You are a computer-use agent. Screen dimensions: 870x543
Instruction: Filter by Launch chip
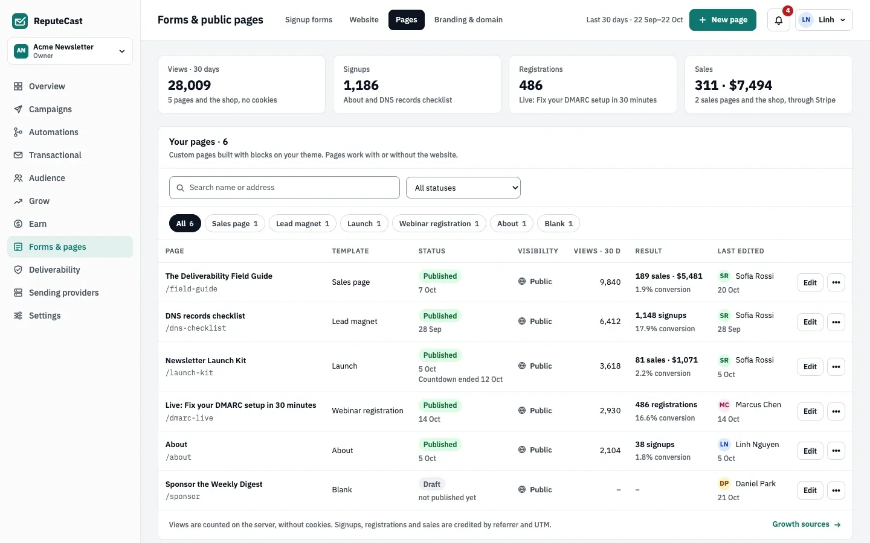[364, 223]
